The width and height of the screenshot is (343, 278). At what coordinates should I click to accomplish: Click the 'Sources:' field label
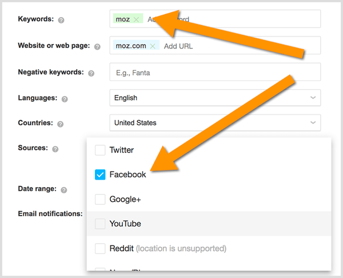click(33, 148)
